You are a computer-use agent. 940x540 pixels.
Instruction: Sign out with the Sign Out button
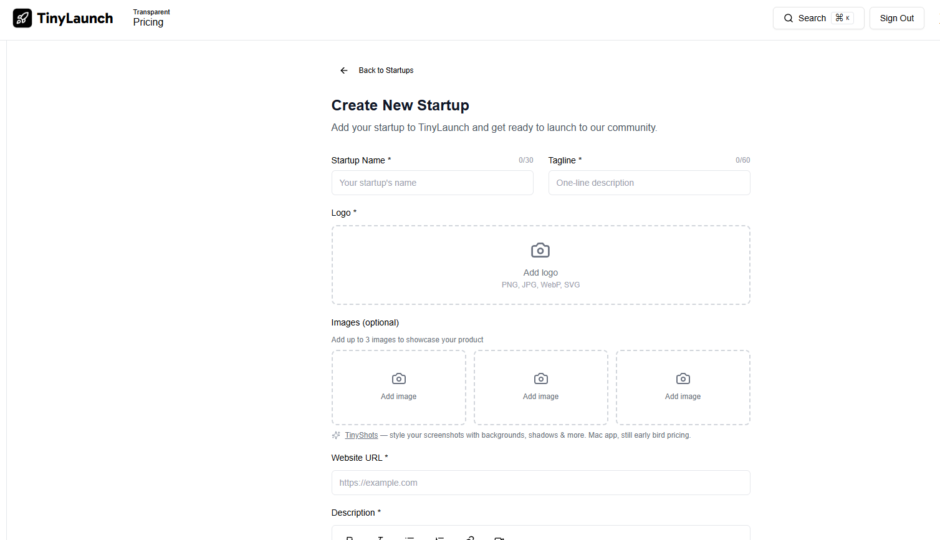[x=897, y=18]
